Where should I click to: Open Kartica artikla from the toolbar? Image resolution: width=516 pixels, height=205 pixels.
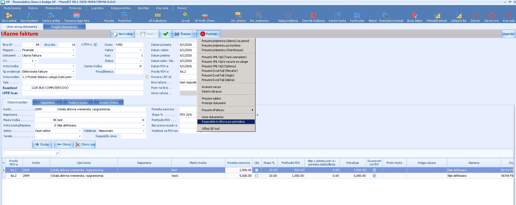pos(51,17)
